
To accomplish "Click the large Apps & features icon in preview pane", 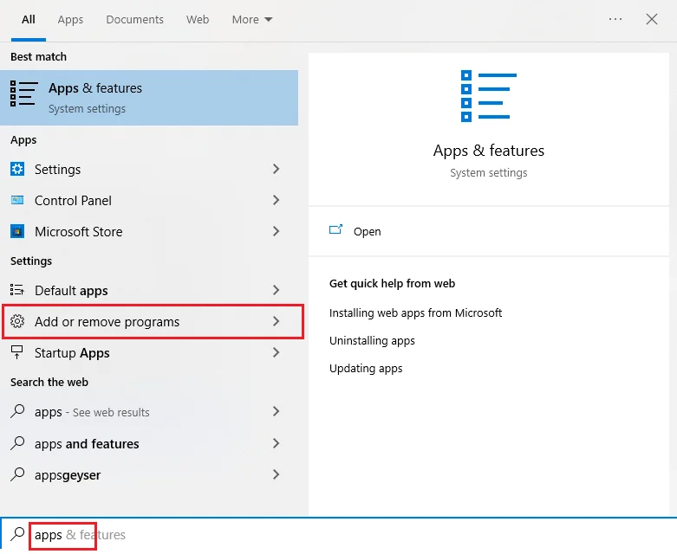I will pos(488,96).
